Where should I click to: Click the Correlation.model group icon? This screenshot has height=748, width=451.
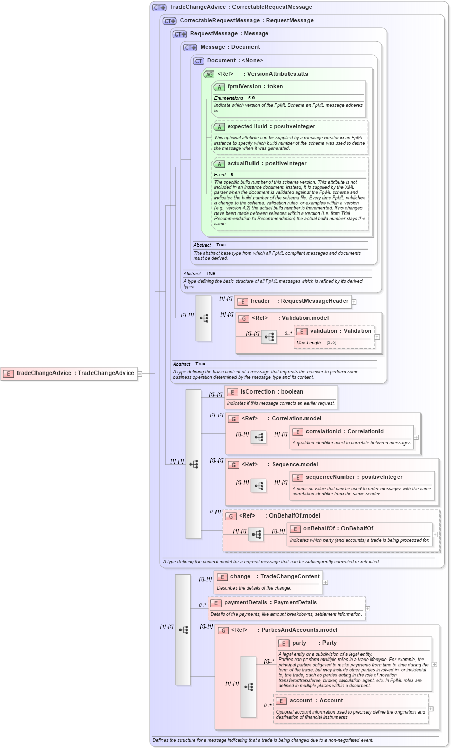point(233,419)
